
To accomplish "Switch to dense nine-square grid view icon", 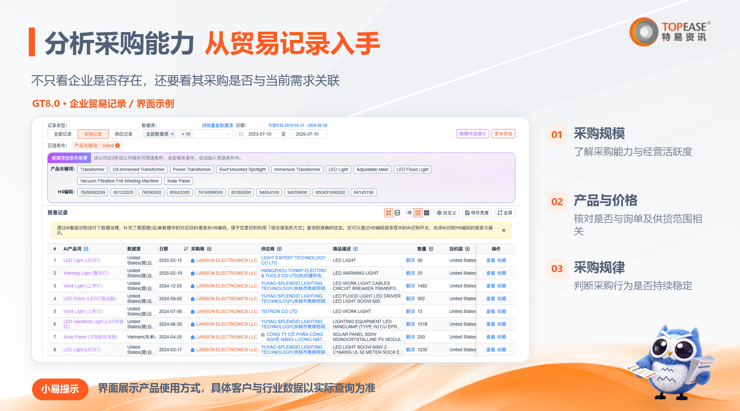I will click(x=427, y=212).
